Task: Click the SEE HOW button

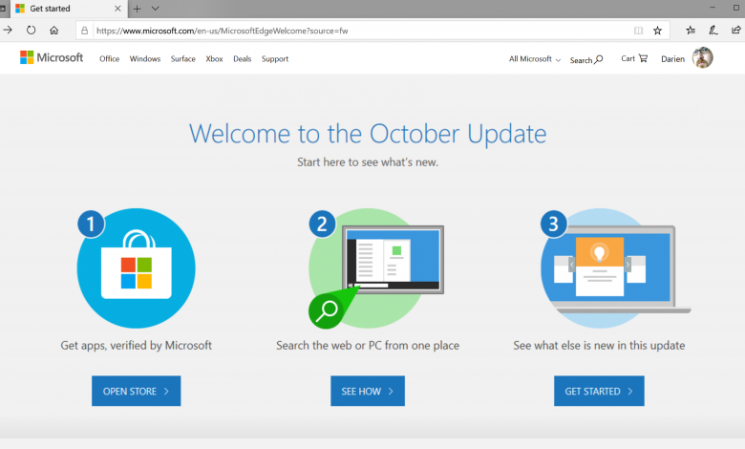Action: (x=368, y=391)
